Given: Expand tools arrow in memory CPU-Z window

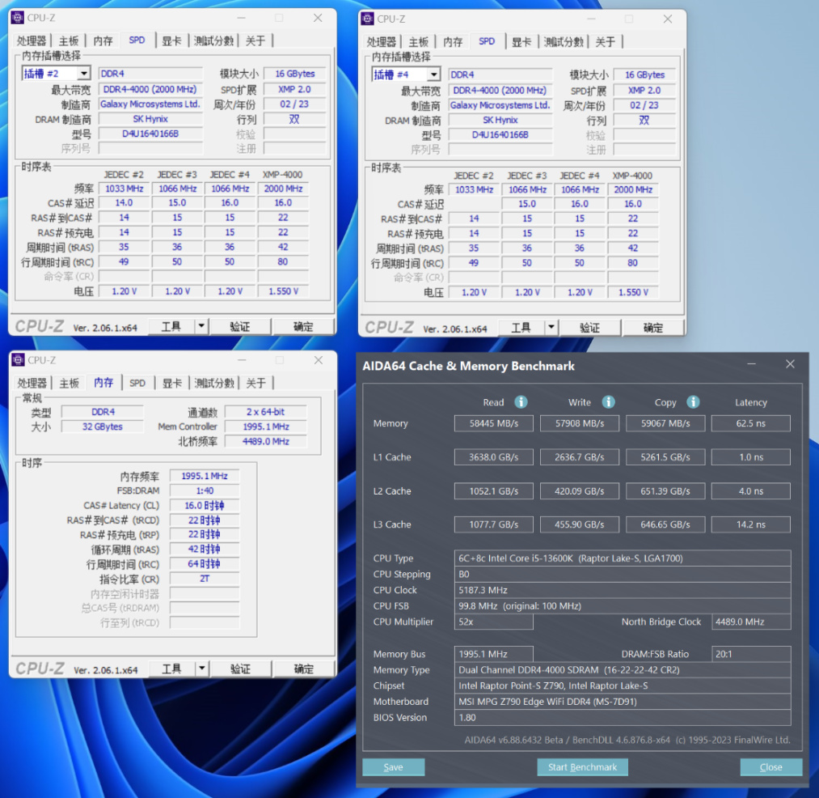Looking at the screenshot, I should point(202,669).
